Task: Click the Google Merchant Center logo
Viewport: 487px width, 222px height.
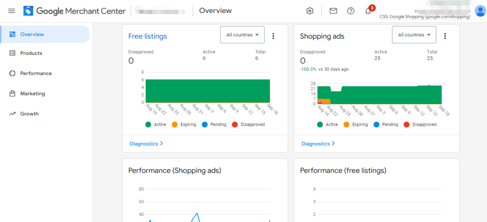Action: pyautogui.click(x=74, y=11)
